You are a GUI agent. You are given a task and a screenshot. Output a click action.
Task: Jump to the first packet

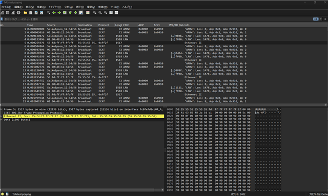[70, 13]
